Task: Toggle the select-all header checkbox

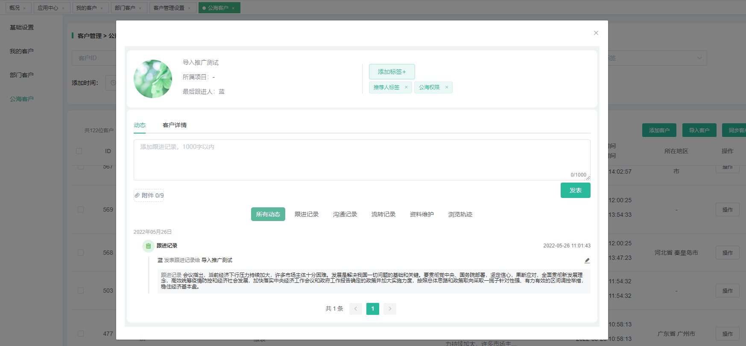Action: (79, 151)
